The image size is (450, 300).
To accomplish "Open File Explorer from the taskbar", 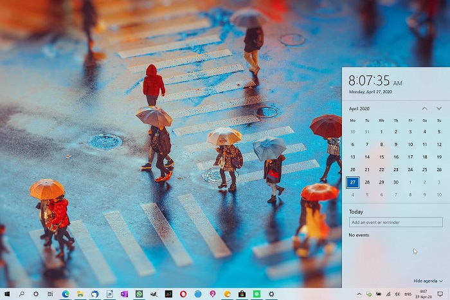I will tap(80, 294).
